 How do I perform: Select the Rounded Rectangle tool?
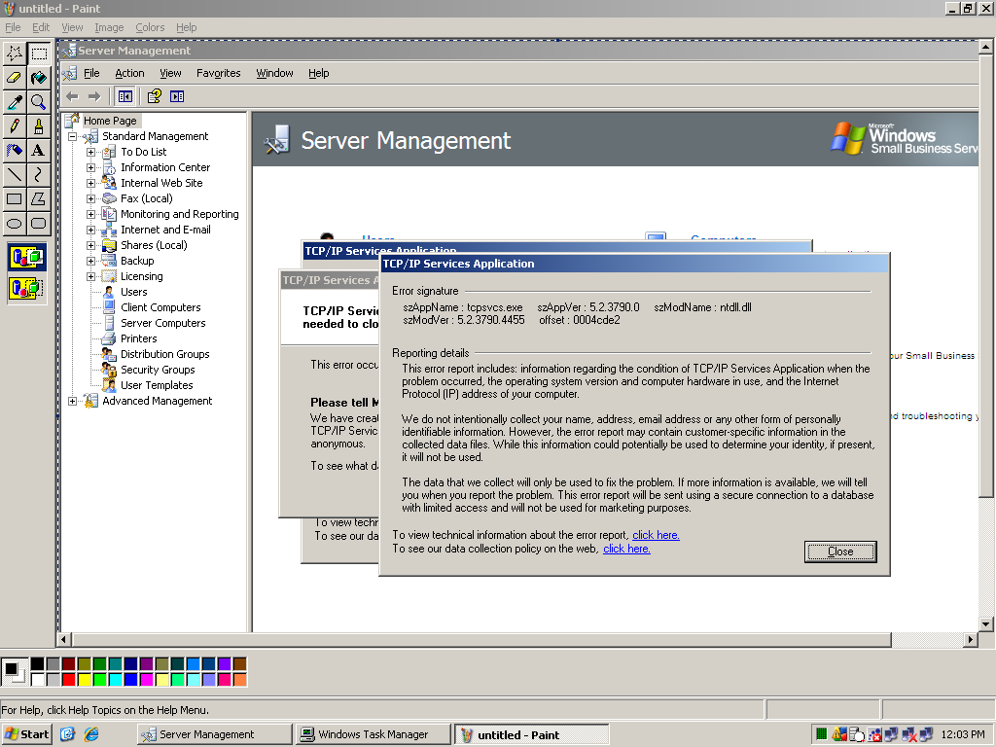click(39, 223)
